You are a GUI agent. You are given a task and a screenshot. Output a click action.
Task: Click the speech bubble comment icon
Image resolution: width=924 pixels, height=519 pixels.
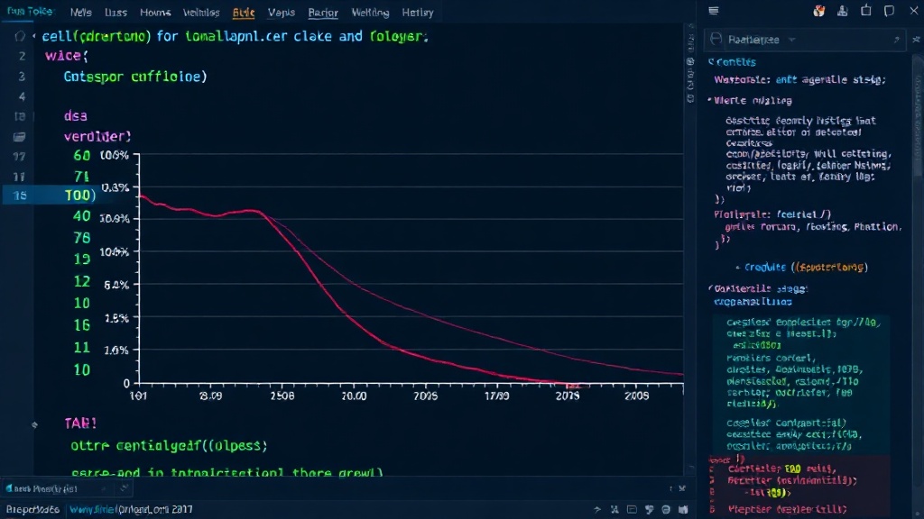[889, 11]
